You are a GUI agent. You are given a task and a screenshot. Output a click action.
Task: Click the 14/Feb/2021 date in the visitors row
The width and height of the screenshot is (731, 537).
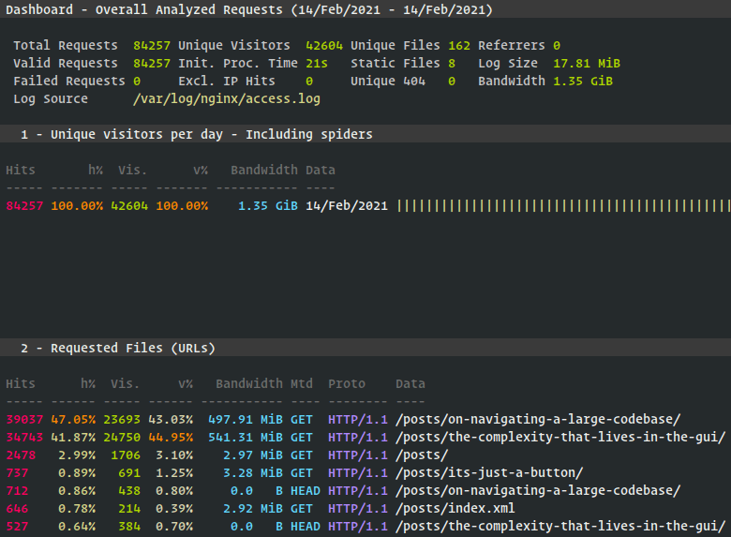tap(347, 205)
